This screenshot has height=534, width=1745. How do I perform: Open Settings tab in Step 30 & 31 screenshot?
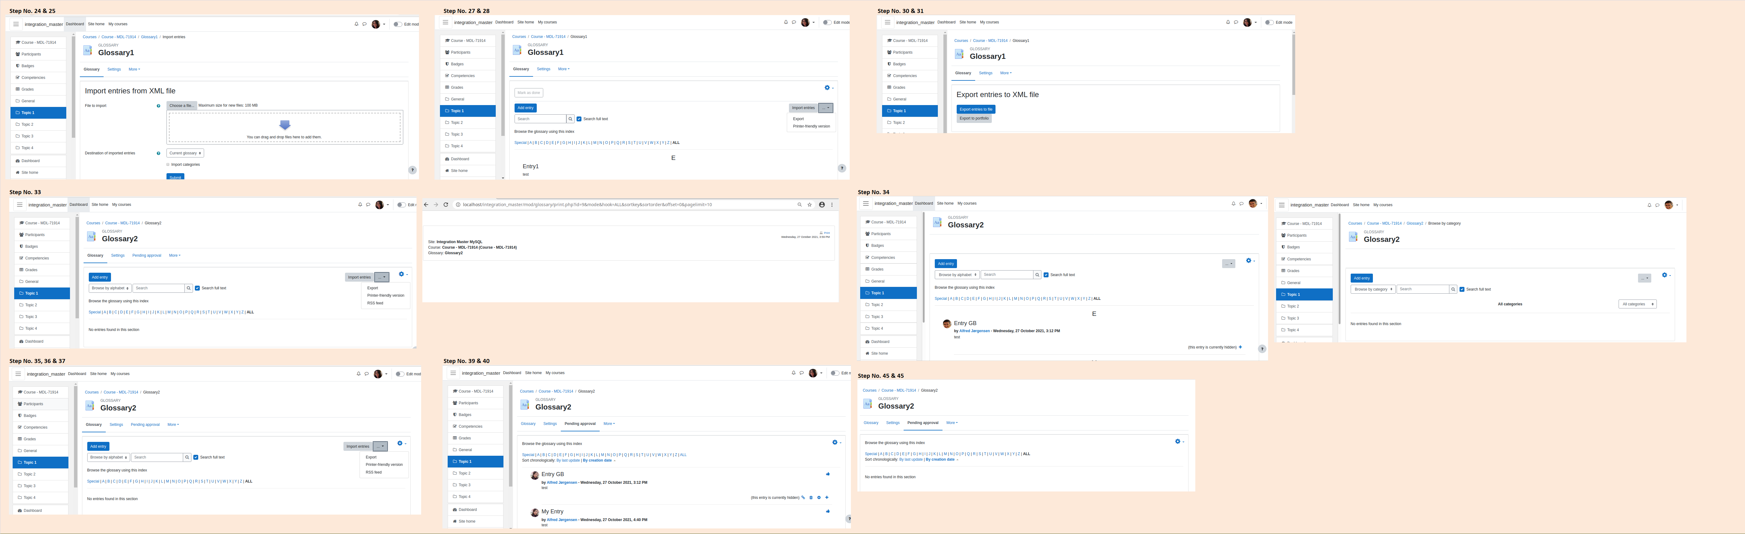pos(986,73)
